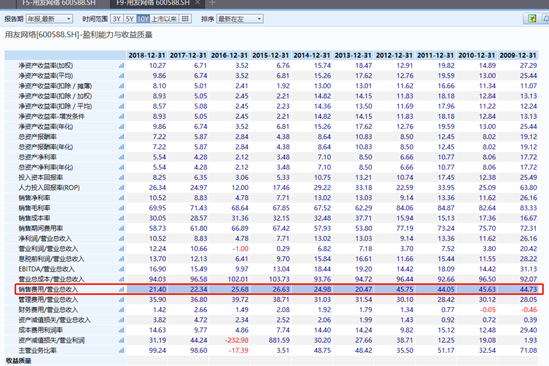
Task: Click the Excel export icon
Action: pyautogui.click(x=532, y=19)
